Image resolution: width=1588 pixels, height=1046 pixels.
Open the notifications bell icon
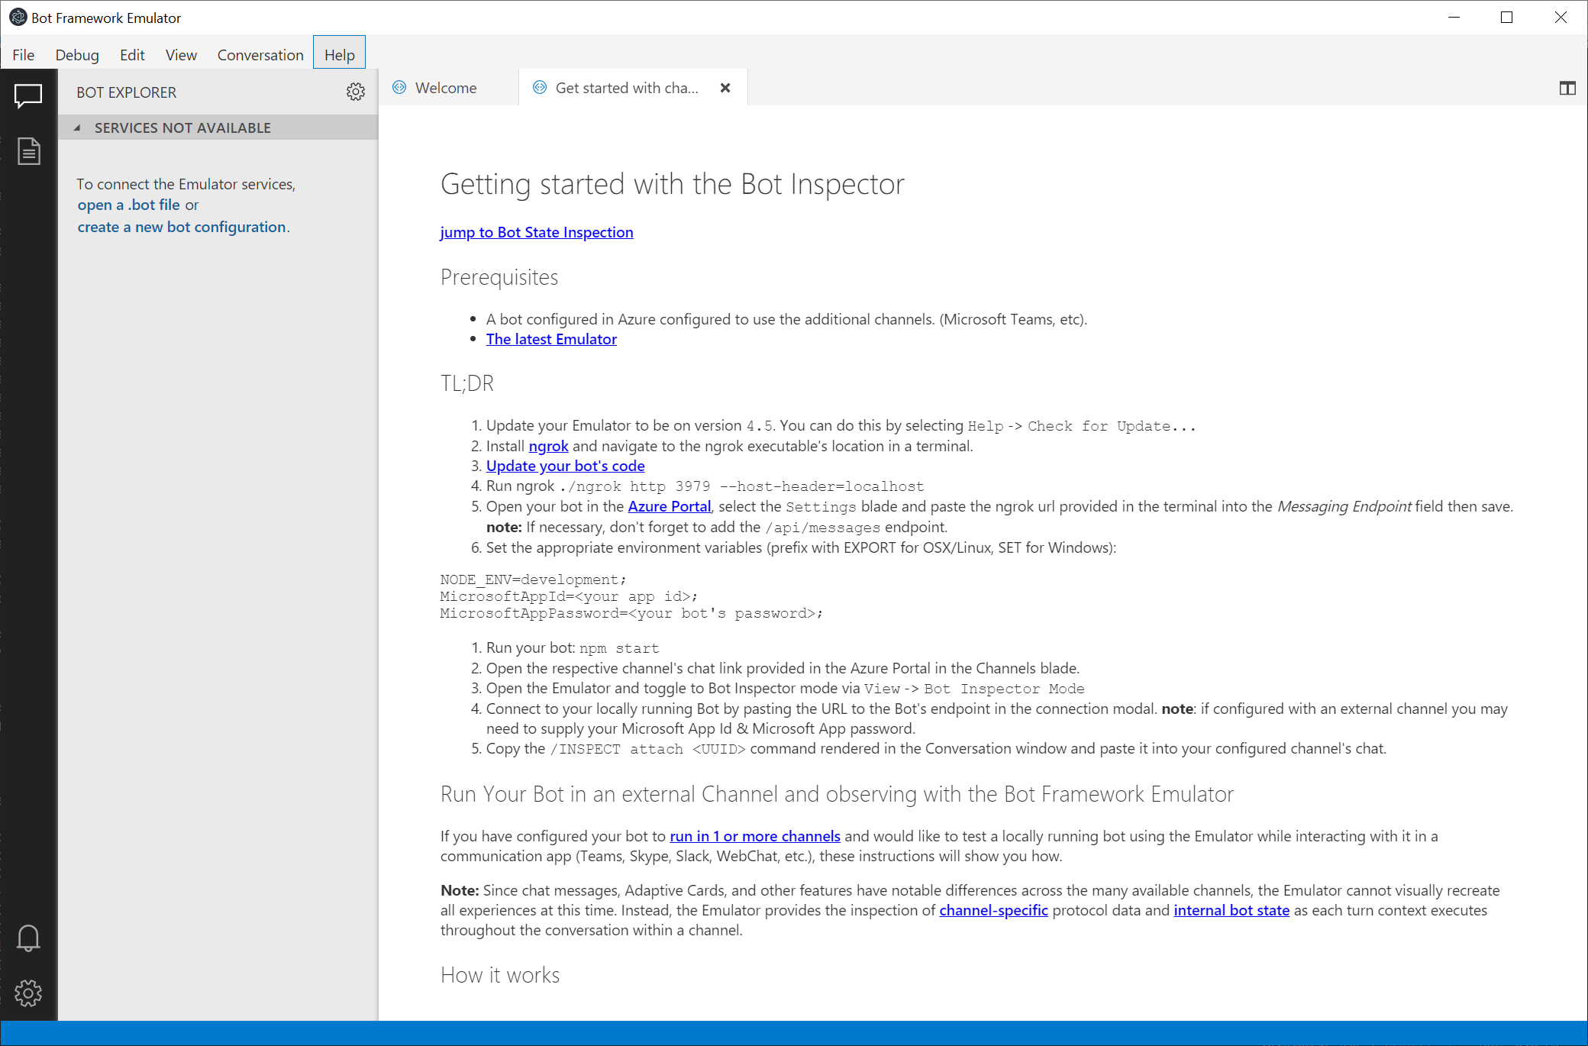28,938
